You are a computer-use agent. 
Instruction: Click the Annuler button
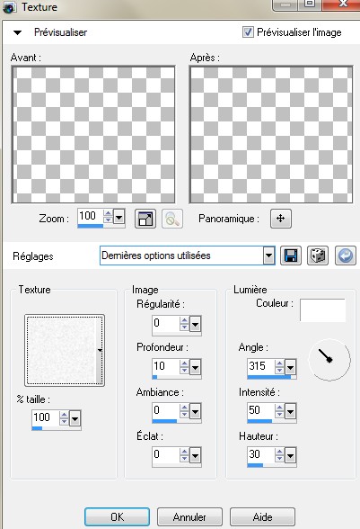coord(189,516)
